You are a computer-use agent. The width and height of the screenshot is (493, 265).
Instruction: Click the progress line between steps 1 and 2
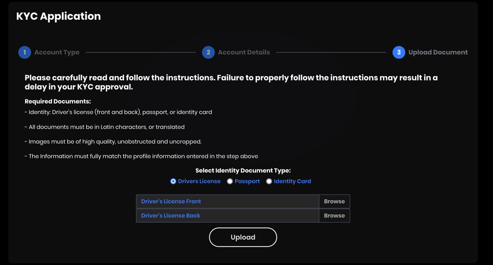coord(141,52)
